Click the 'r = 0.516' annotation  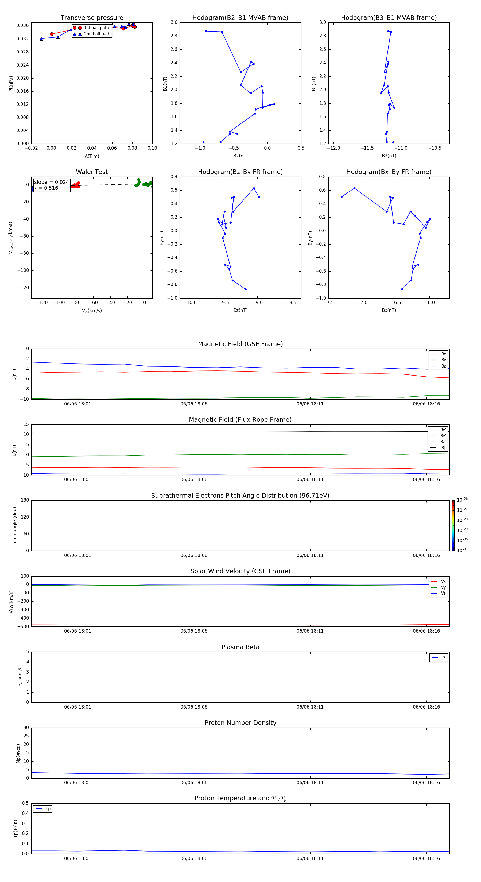46,188
